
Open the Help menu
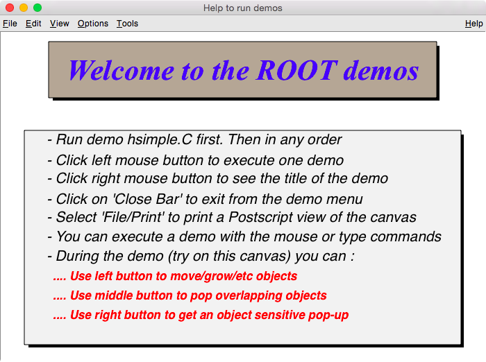coord(474,24)
